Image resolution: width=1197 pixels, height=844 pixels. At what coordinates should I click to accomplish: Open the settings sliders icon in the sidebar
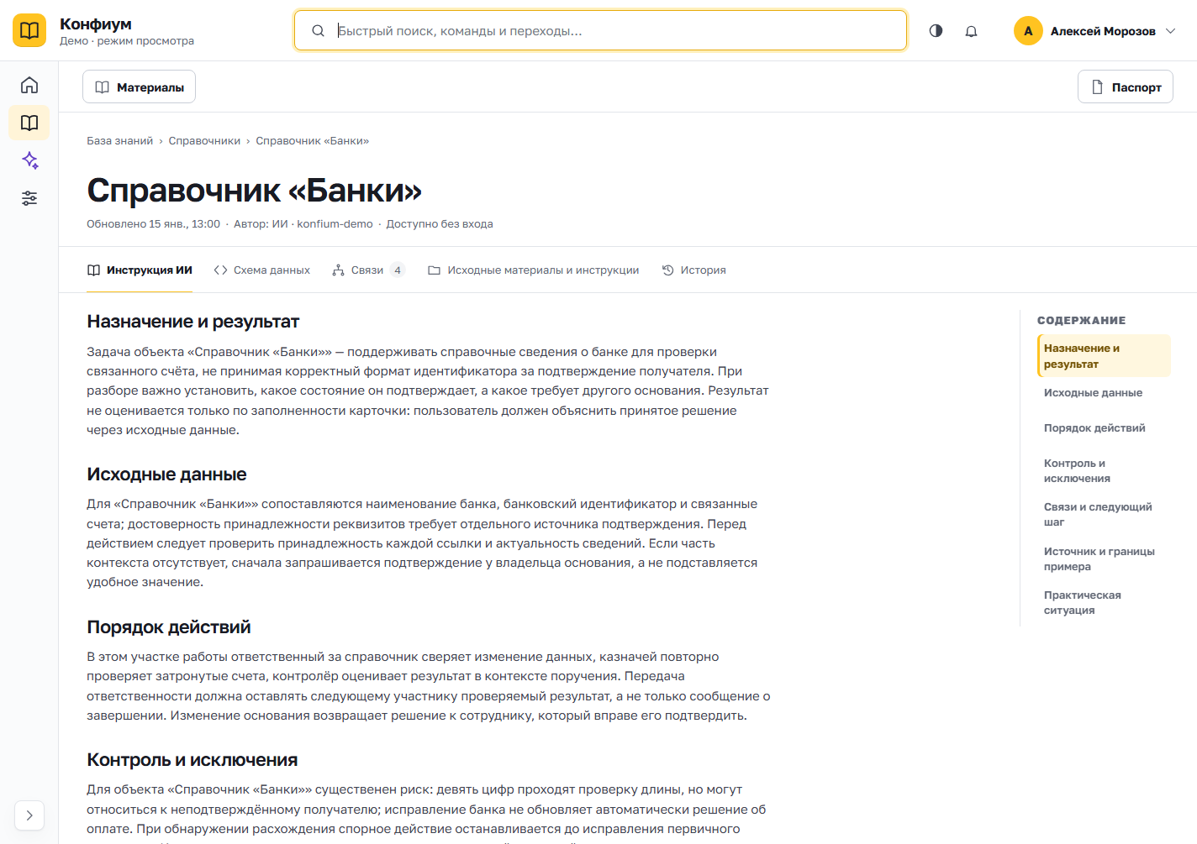(x=29, y=198)
